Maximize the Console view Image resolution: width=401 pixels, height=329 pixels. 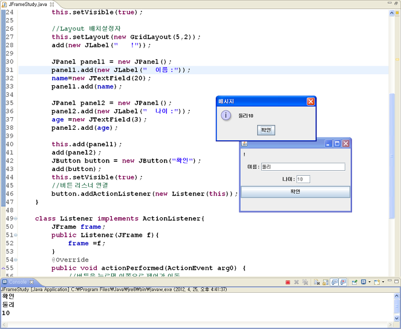(x=396, y=281)
